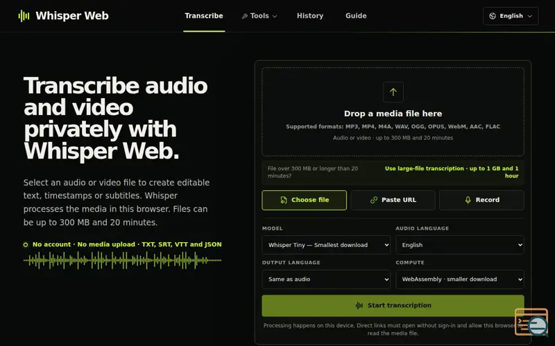Click the No account · No media upload text

[x=127, y=244]
